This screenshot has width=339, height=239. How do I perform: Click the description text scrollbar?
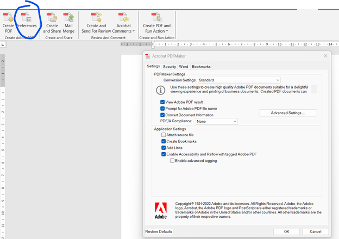point(314,89)
